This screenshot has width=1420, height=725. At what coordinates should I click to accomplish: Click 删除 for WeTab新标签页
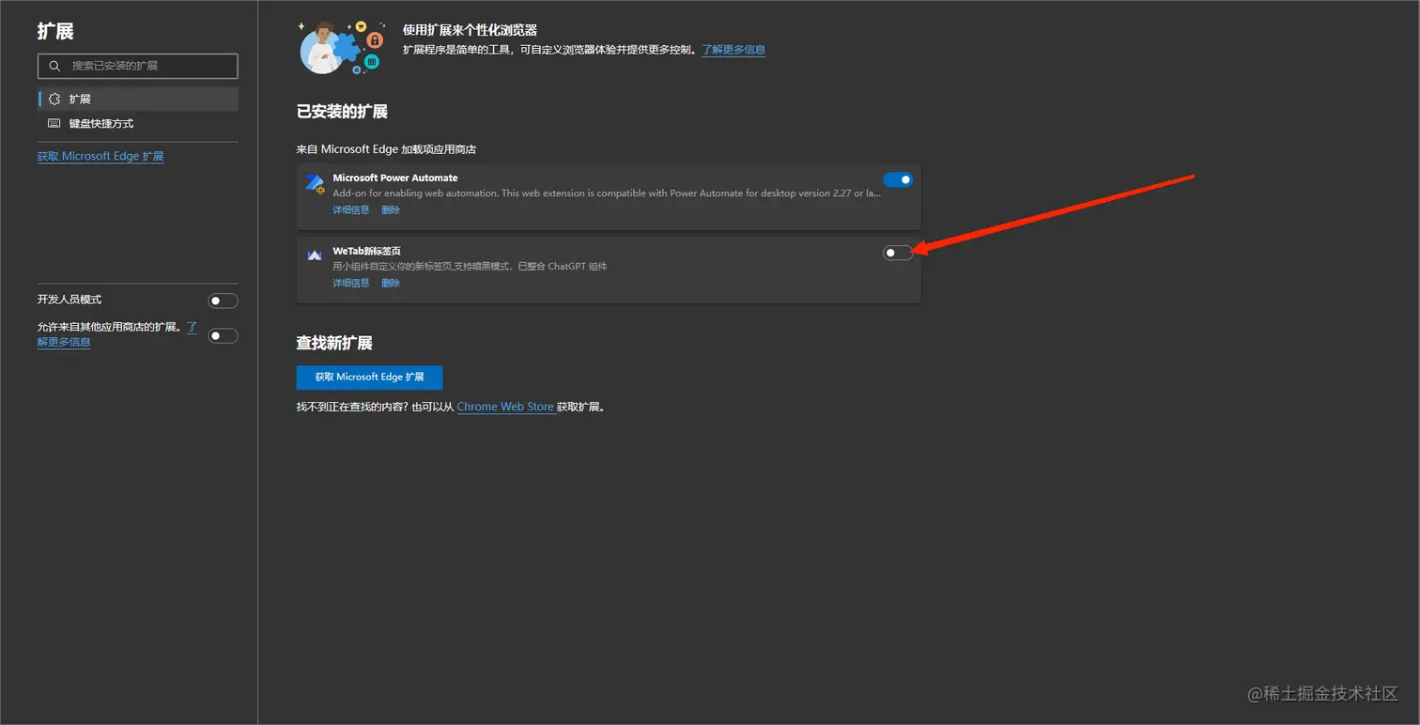391,283
